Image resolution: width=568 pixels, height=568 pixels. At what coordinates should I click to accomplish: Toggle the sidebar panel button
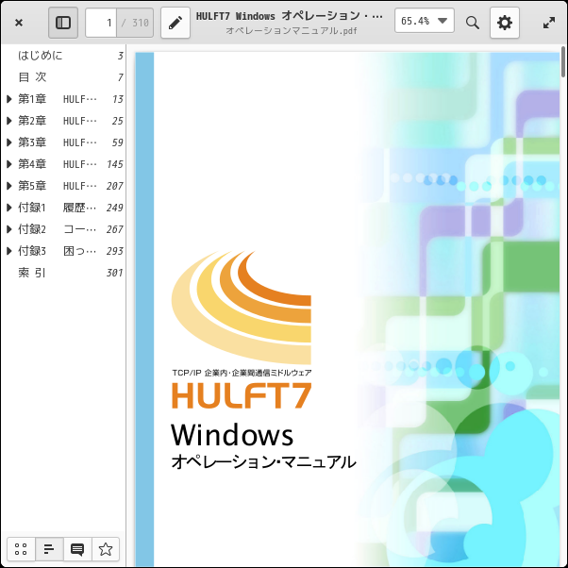(x=63, y=23)
